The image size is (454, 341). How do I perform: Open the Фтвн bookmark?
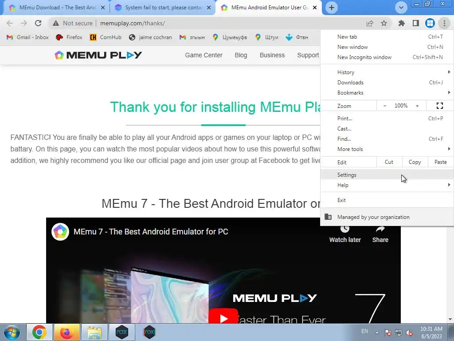[297, 37]
